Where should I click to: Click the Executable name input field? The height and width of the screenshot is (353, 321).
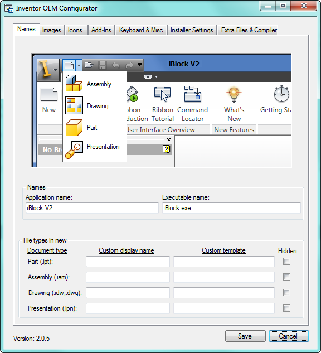tap(231, 208)
